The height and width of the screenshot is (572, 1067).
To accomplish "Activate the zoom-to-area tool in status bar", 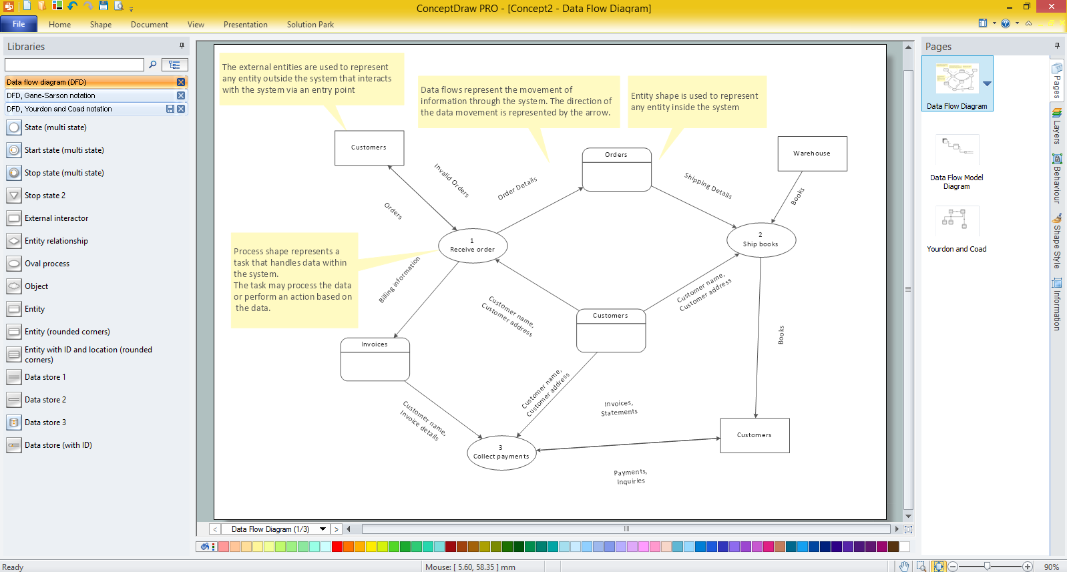I will click(x=921, y=566).
